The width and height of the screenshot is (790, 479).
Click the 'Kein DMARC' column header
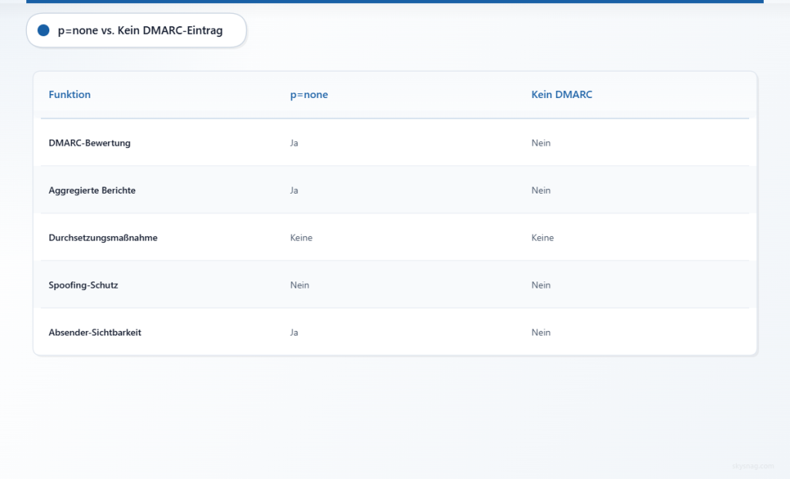pos(562,95)
